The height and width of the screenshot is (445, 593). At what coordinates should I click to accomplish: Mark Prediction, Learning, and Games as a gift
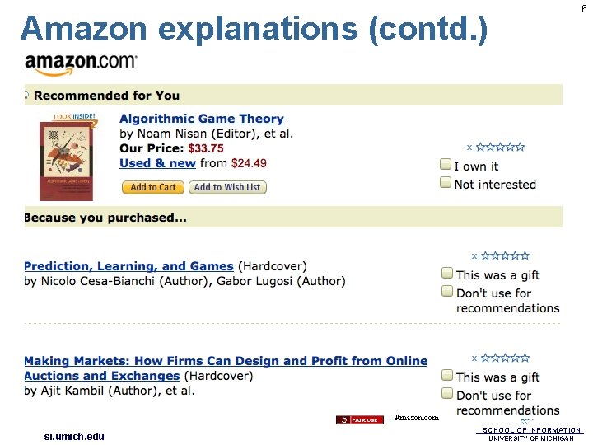click(447, 273)
